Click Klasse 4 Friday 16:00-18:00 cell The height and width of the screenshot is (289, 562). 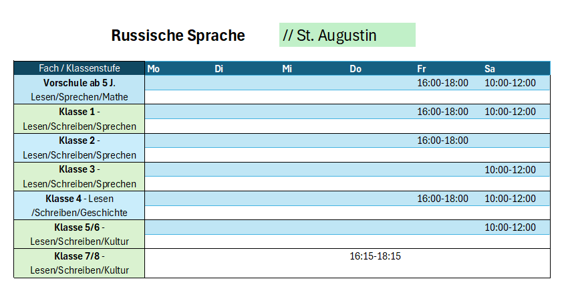coord(442,199)
